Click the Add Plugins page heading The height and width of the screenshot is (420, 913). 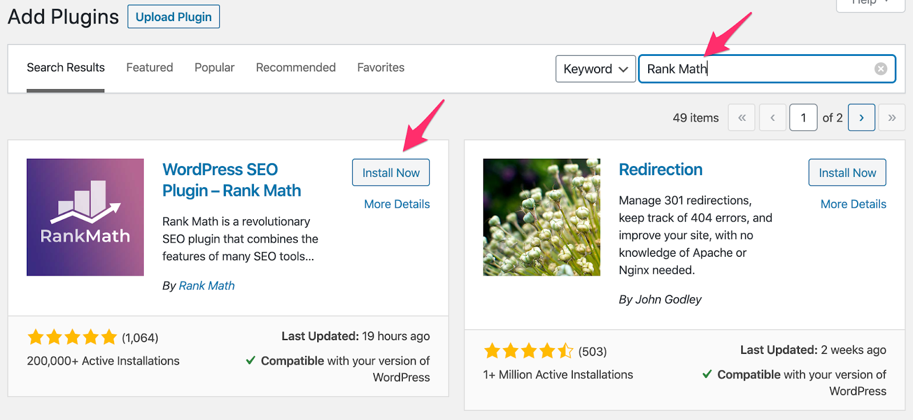pos(63,17)
